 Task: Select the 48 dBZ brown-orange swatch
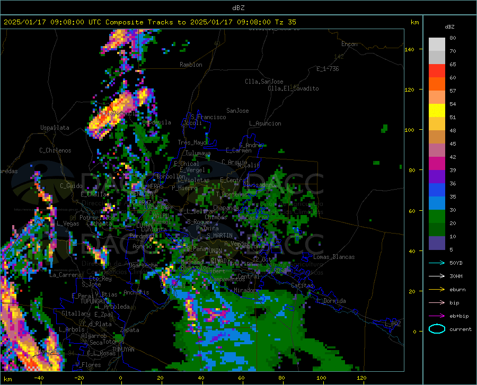[x=437, y=137]
